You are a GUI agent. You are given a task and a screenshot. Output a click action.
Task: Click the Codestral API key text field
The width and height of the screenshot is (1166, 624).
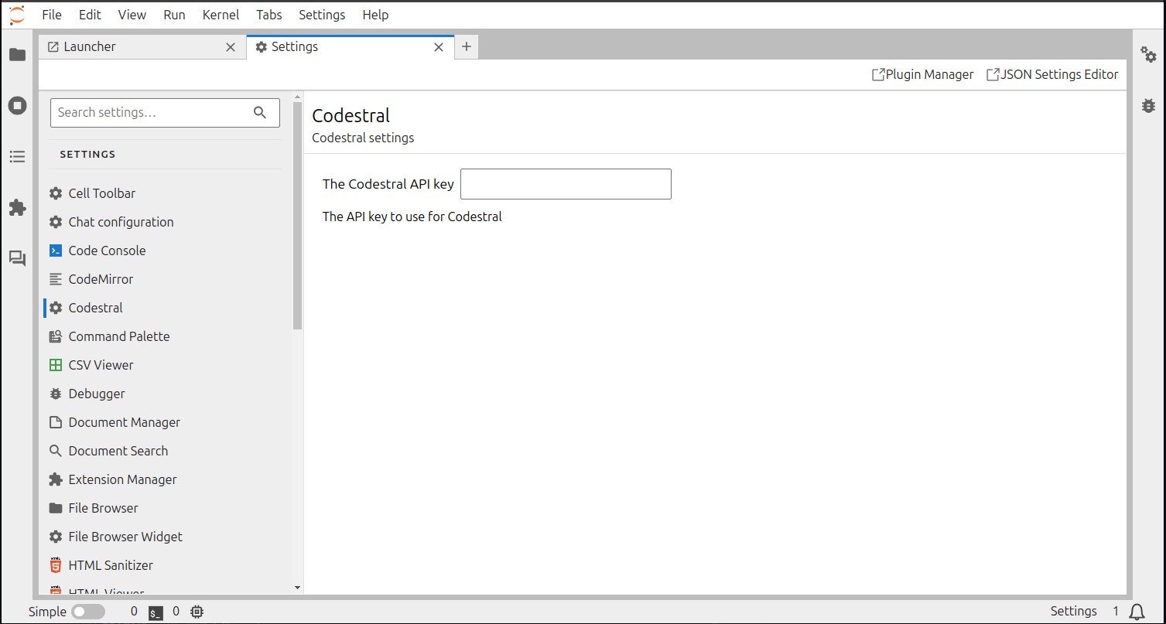coord(566,184)
